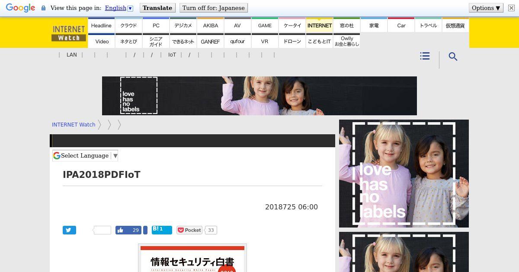
Task: Open the qufour tab
Action: [x=237, y=41]
